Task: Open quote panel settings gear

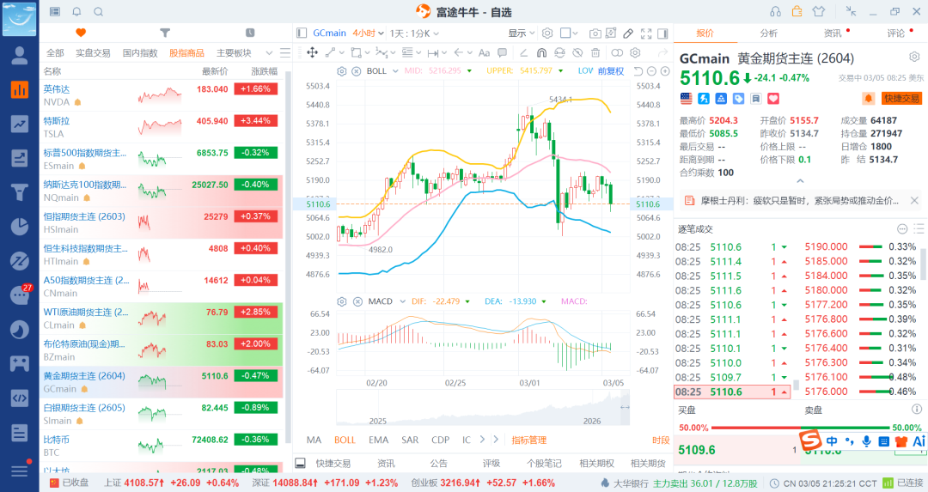Action: pos(914,58)
